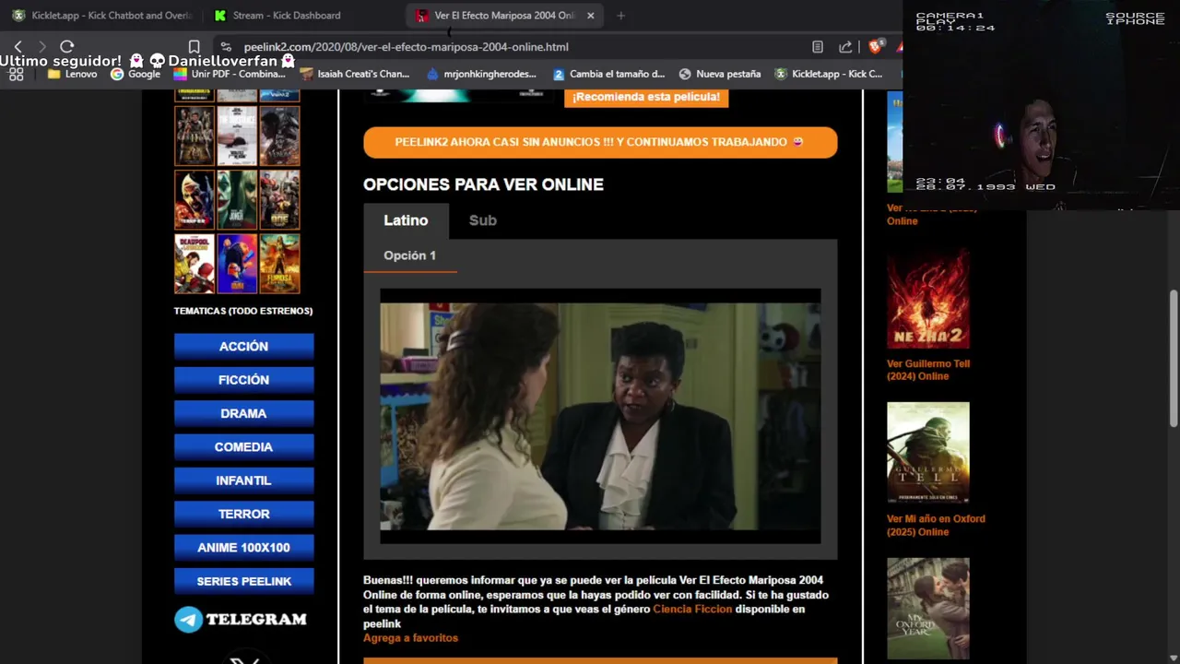Open the Ver Guillermo Tell (2024) Online link
Viewport: 1180px width, 664px height.
pyautogui.click(x=928, y=370)
